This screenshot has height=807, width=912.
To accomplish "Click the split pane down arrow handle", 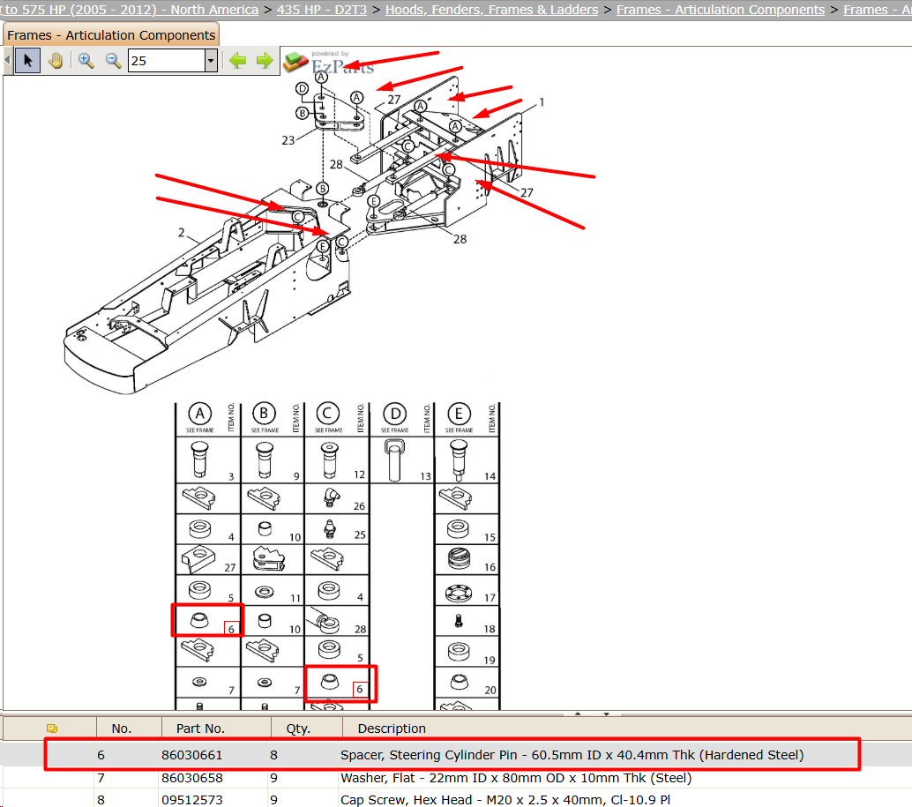I will (605, 713).
